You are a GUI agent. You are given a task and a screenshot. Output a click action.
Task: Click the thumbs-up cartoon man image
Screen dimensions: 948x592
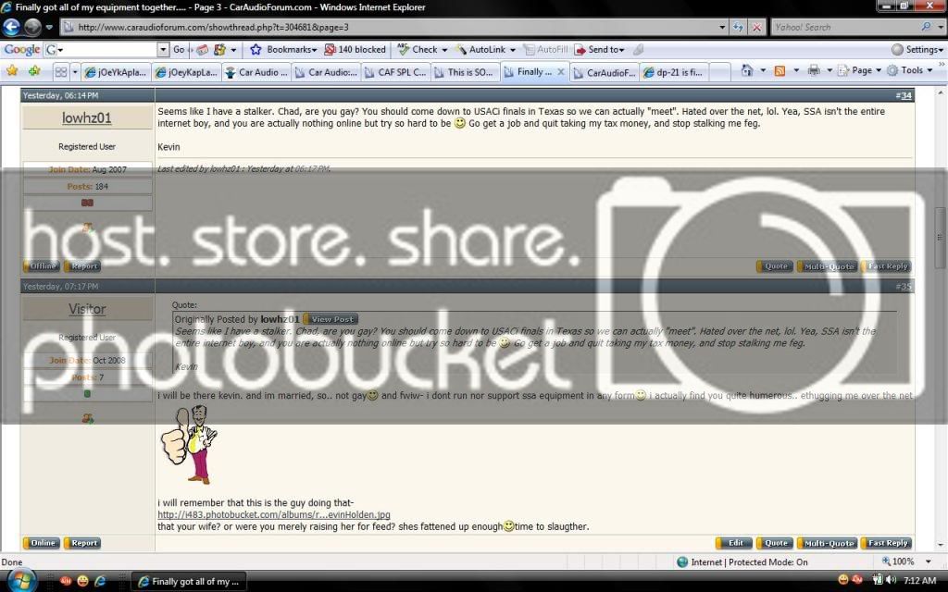click(x=189, y=444)
